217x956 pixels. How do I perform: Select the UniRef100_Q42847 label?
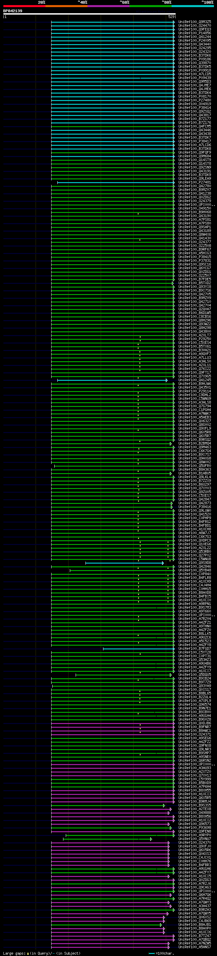click(195, 500)
